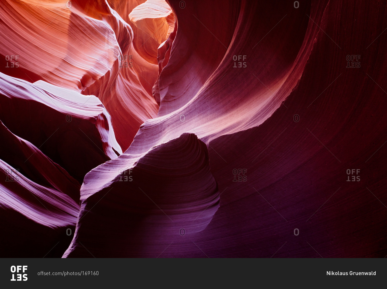The height and width of the screenshot is (289, 387).
Task: Click the Offset watermark in the top left of the photo
Action: coord(12,61)
